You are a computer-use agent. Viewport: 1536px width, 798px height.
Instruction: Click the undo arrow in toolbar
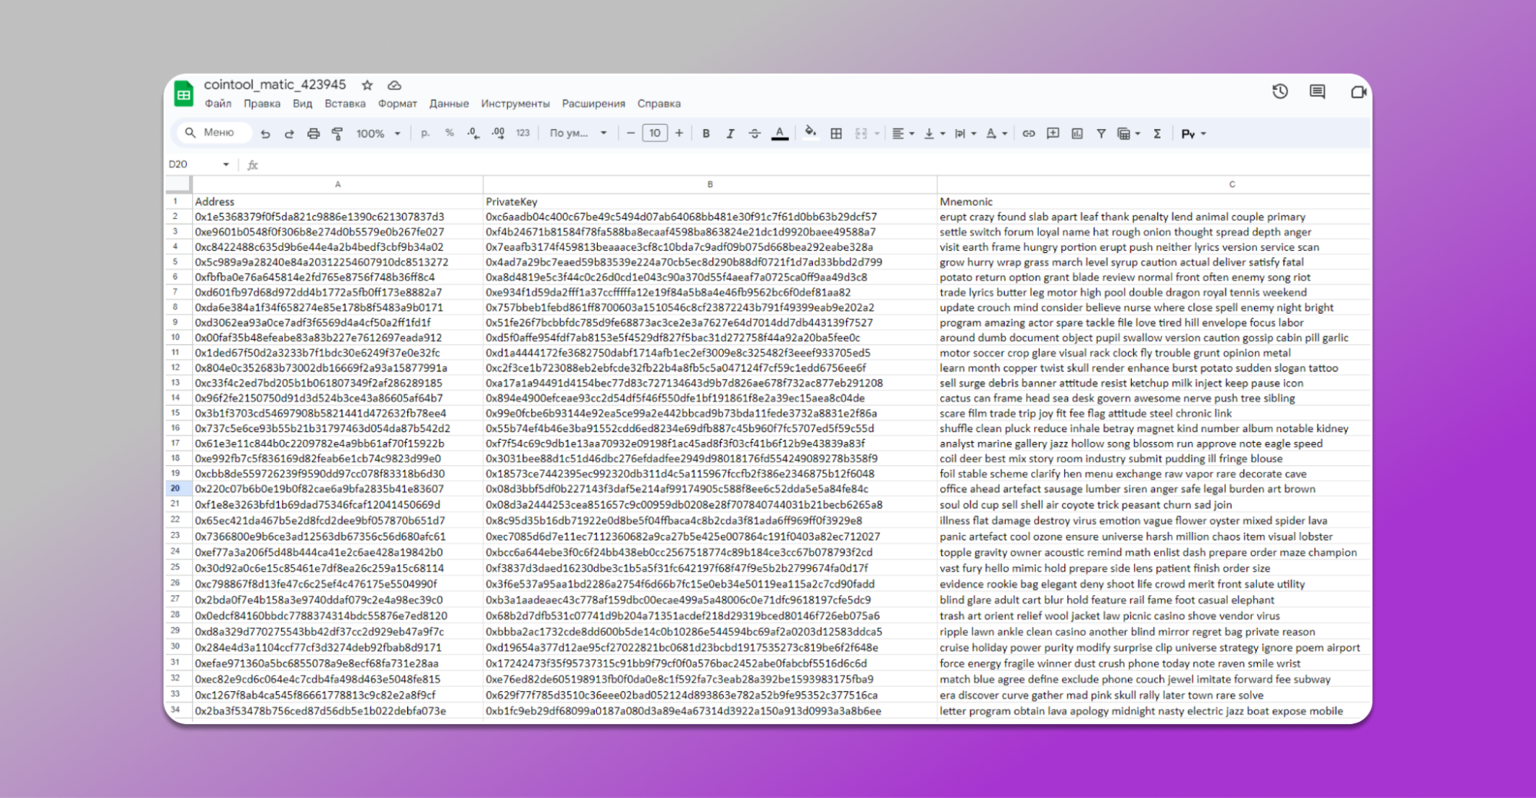point(265,134)
